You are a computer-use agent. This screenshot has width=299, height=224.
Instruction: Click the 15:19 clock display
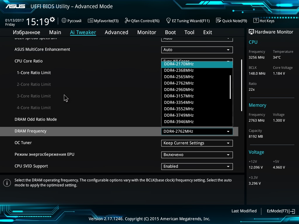pos(38,22)
